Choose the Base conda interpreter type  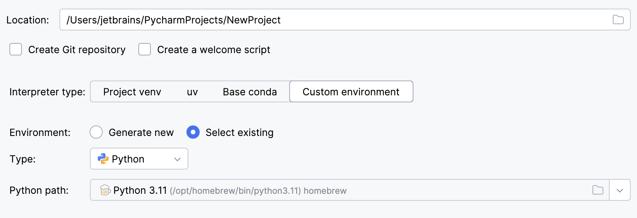pyautogui.click(x=250, y=92)
